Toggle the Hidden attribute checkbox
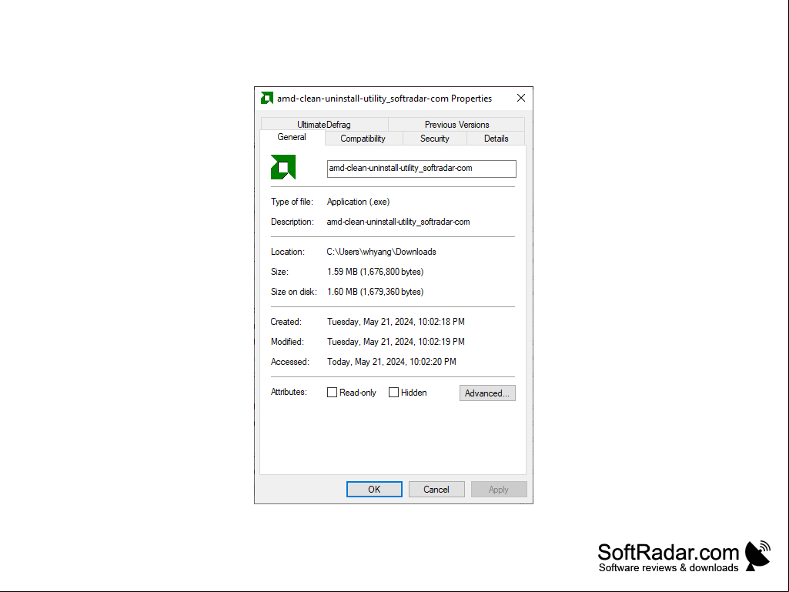Viewport: 789px width, 592px height. coord(393,392)
